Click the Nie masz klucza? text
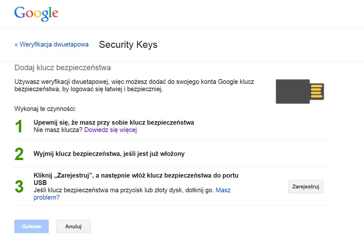The height and width of the screenshot is (242, 364). [x=58, y=130]
